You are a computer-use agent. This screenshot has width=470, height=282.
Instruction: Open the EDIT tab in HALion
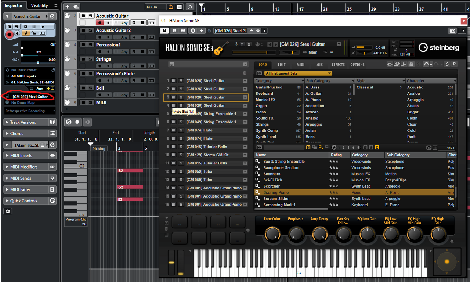(282, 65)
